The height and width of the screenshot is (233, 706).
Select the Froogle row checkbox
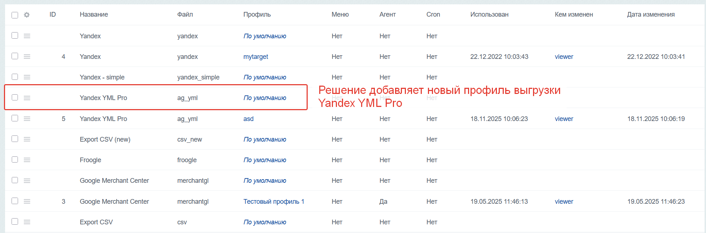(15, 160)
